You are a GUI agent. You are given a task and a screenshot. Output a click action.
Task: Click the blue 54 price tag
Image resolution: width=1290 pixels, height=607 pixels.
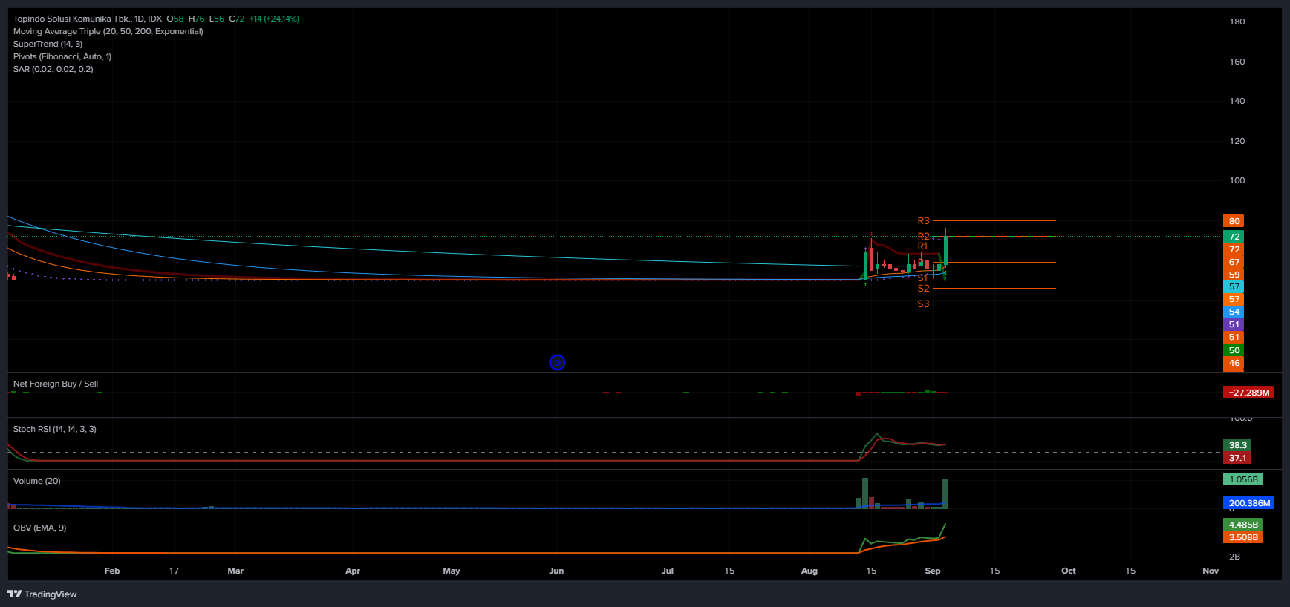tap(1234, 312)
